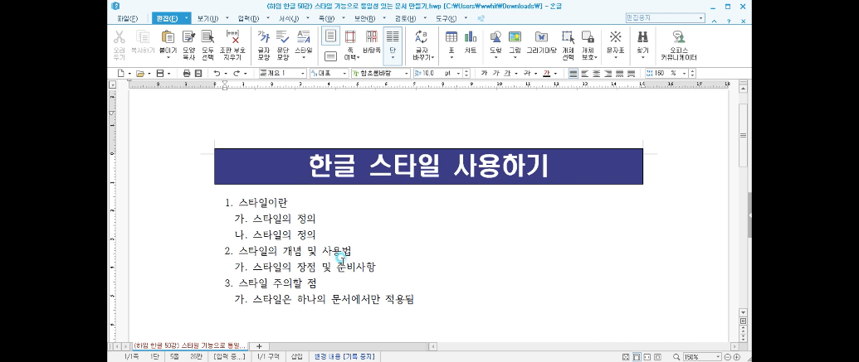Open the 그리기마당 clip art gallery
Viewport: 859px width, 362px height.
click(x=542, y=41)
